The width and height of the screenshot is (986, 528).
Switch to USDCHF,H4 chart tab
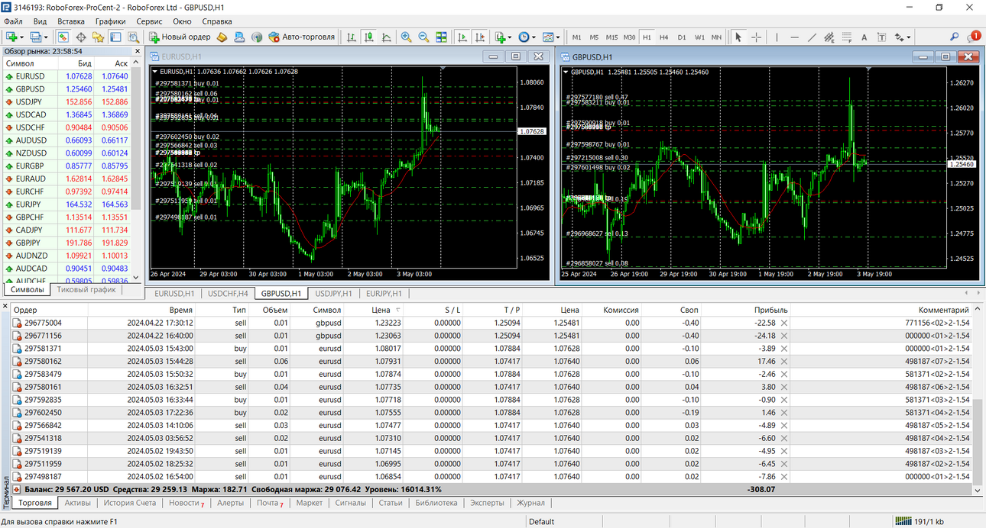228,293
